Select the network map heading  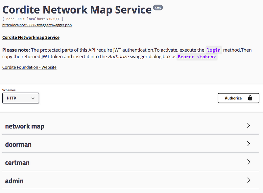pyautogui.click(x=25, y=126)
